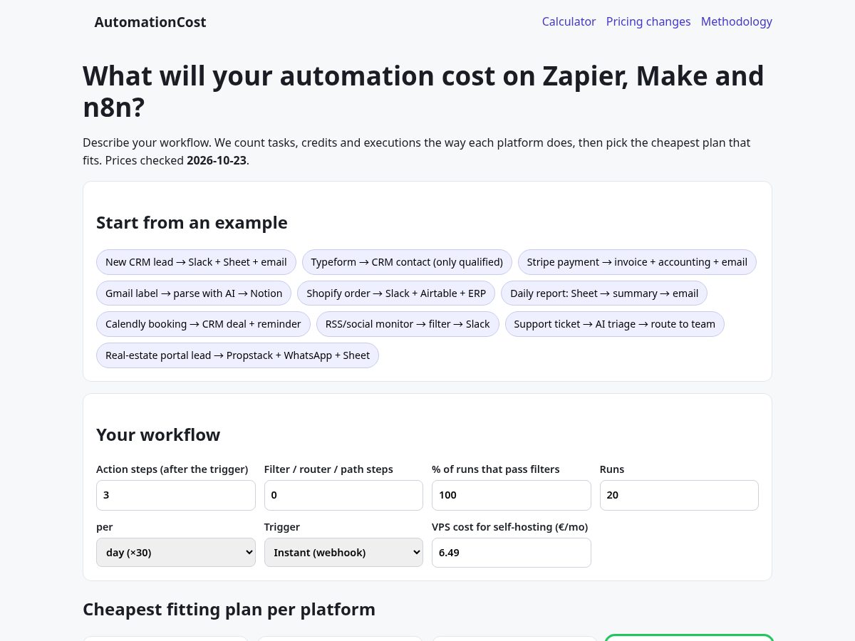Go to the Calculator nav link
855x641 pixels.
pyautogui.click(x=569, y=21)
